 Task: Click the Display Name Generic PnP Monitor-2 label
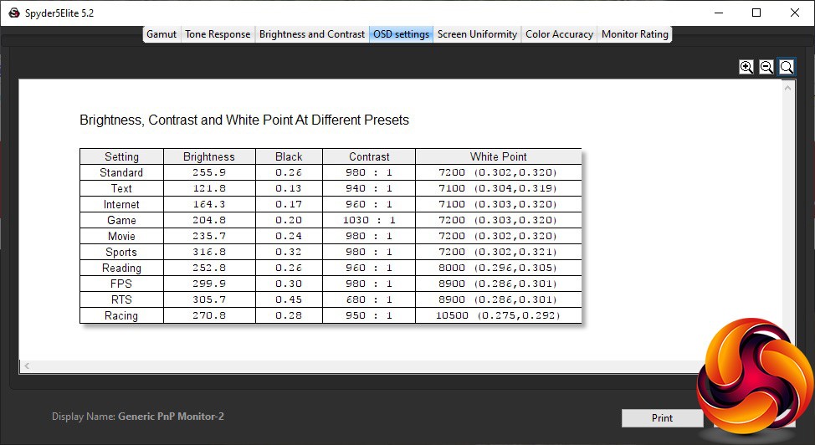tap(138, 417)
